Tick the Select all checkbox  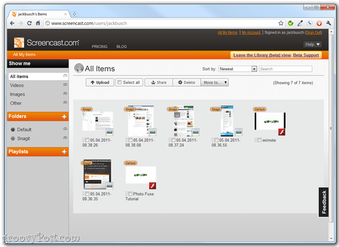[x=119, y=83]
